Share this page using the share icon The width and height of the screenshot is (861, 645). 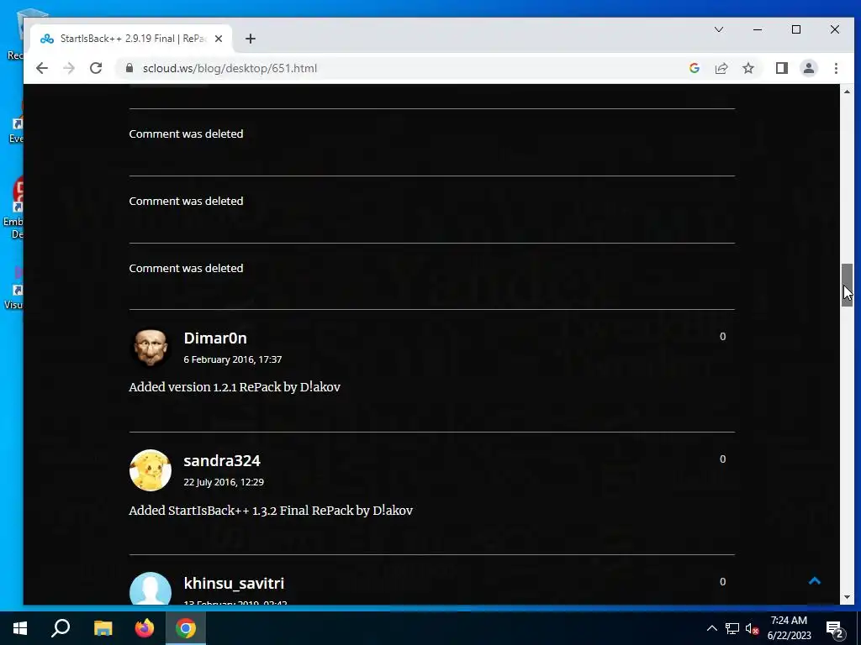(721, 68)
